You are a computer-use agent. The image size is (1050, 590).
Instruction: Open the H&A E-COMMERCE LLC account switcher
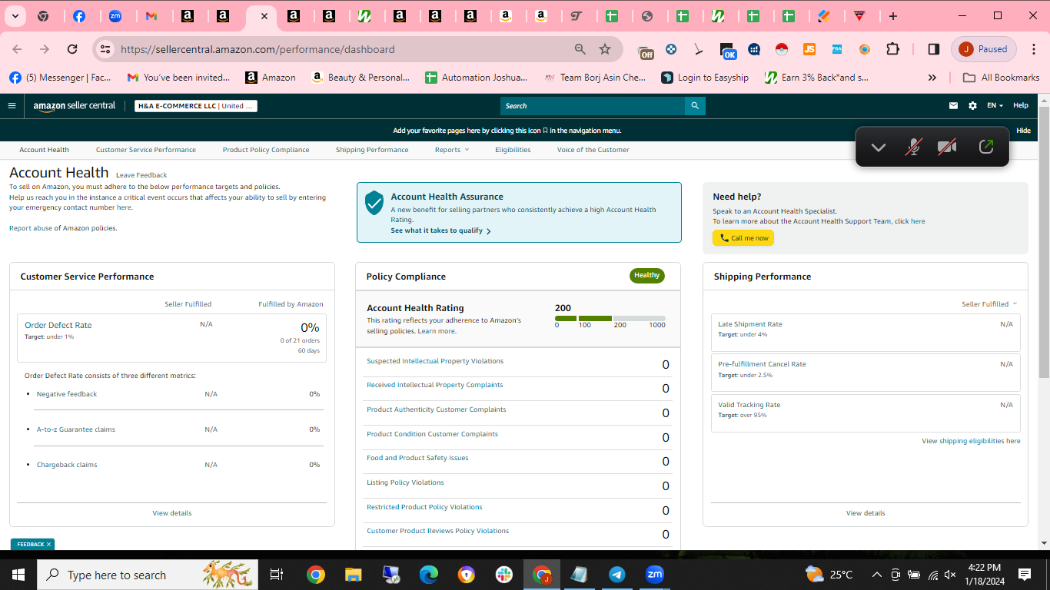click(x=195, y=106)
